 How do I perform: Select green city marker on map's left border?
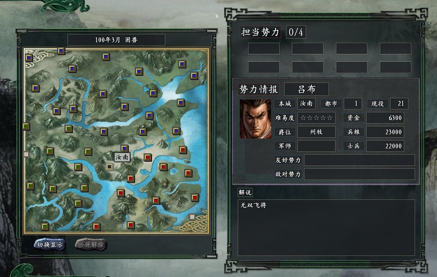(x=26, y=126)
